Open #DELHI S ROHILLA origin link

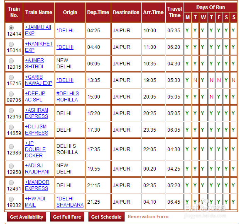[68, 96]
